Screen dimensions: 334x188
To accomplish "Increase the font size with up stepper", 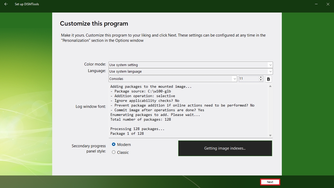I will click(x=261, y=77).
